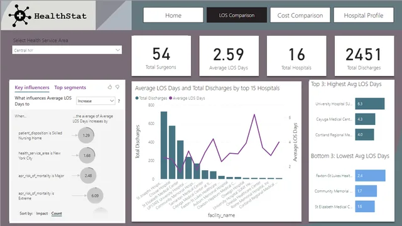Click 'Bottom 3: Lowest Avg LOS Days' title
The width and height of the screenshot is (402, 226).
350,156
